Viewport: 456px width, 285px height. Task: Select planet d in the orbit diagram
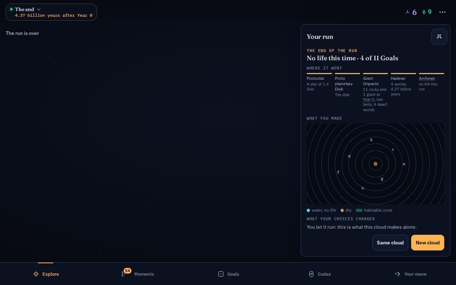pos(349,156)
